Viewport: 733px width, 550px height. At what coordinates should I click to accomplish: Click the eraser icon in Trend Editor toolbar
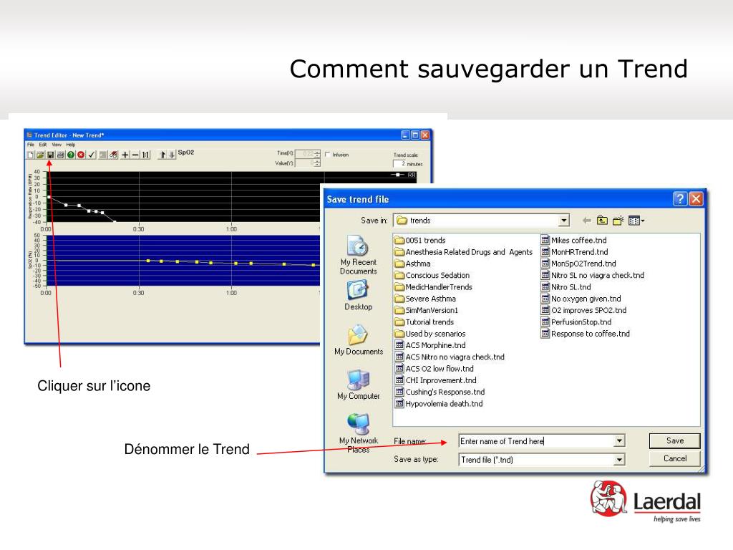114,155
